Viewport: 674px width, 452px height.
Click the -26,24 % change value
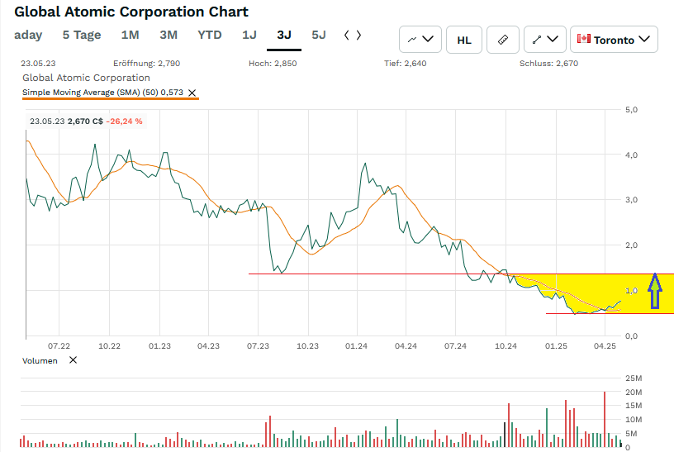124,121
